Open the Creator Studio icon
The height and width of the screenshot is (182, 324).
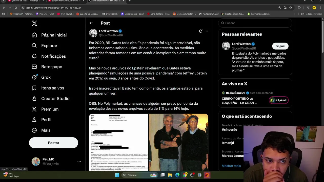pyautogui.click(x=34, y=99)
